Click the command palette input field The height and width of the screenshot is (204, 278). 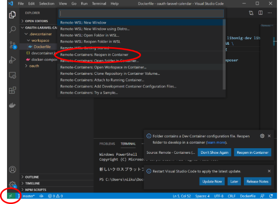tap(142, 14)
